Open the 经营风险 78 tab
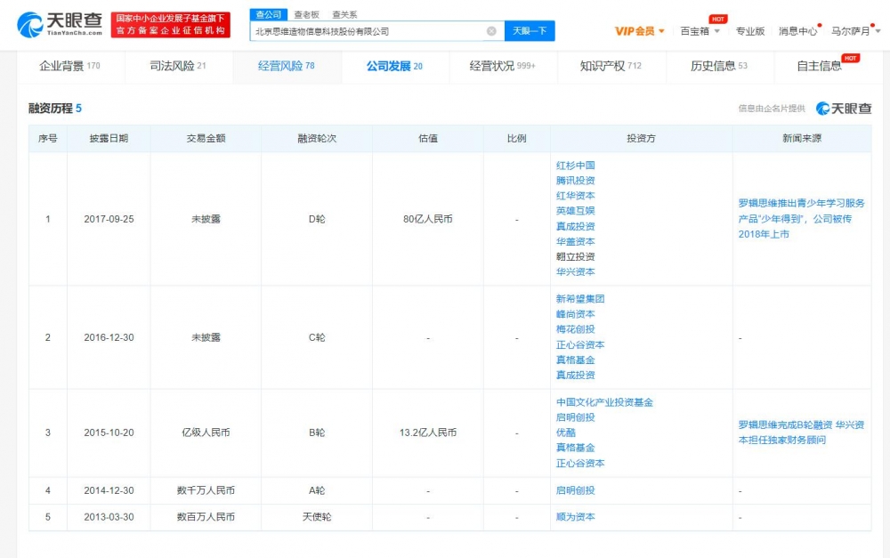The width and height of the screenshot is (890, 558). 286,66
